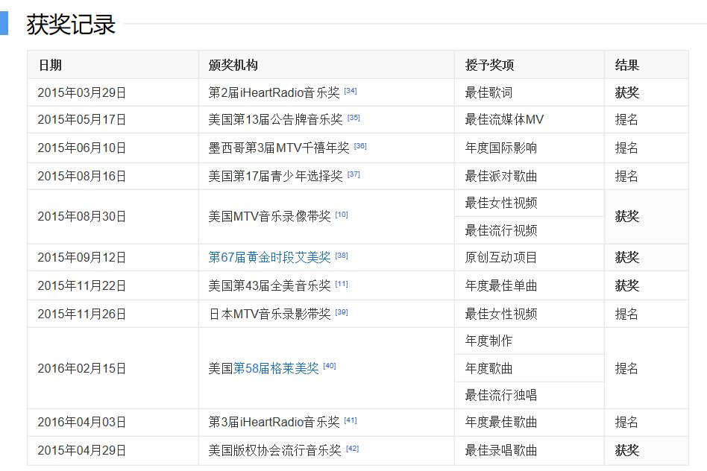This screenshot has height=471, width=707.
Task: Open reference [37] beside 美国第17届青少年选择奖
Action: pos(353,174)
